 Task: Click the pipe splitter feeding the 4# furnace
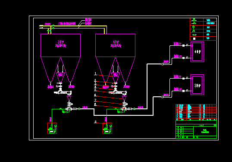[162, 64]
